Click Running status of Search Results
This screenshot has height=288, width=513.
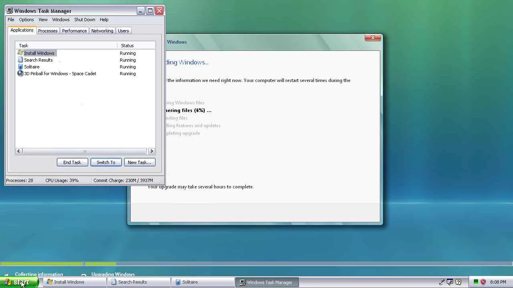pos(127,60)
